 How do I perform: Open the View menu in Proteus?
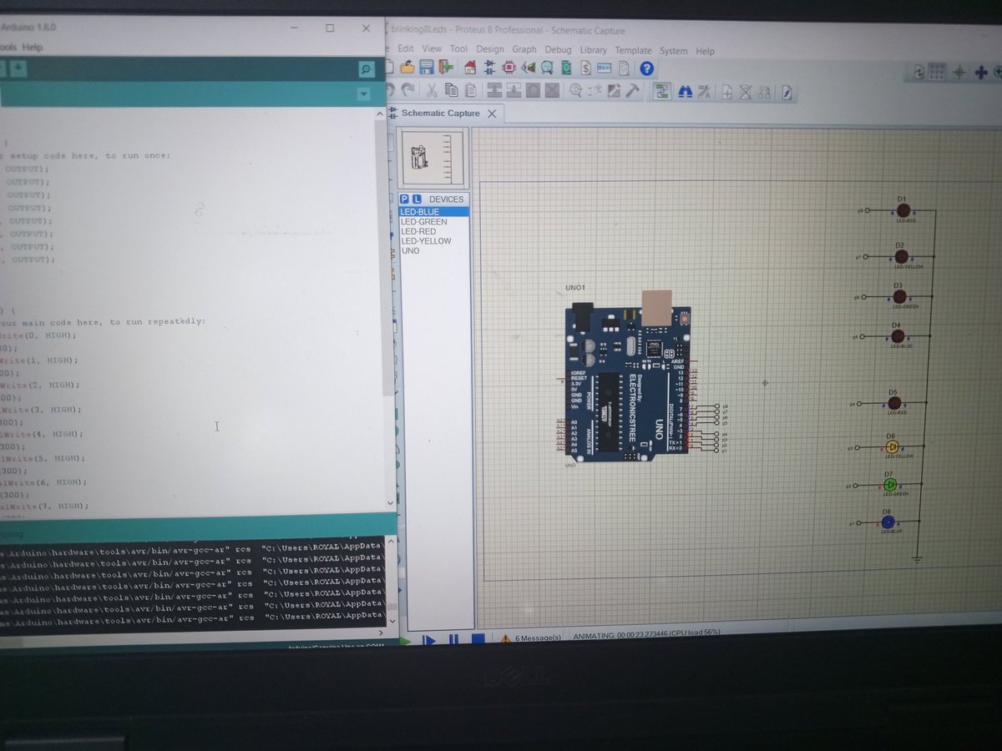[432, 49]
